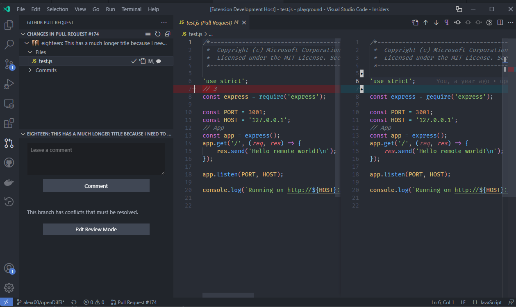This screenshot has height=307, width=516.
Task: Open the GitHub Pull Request view icon
Action: [9, 143]
